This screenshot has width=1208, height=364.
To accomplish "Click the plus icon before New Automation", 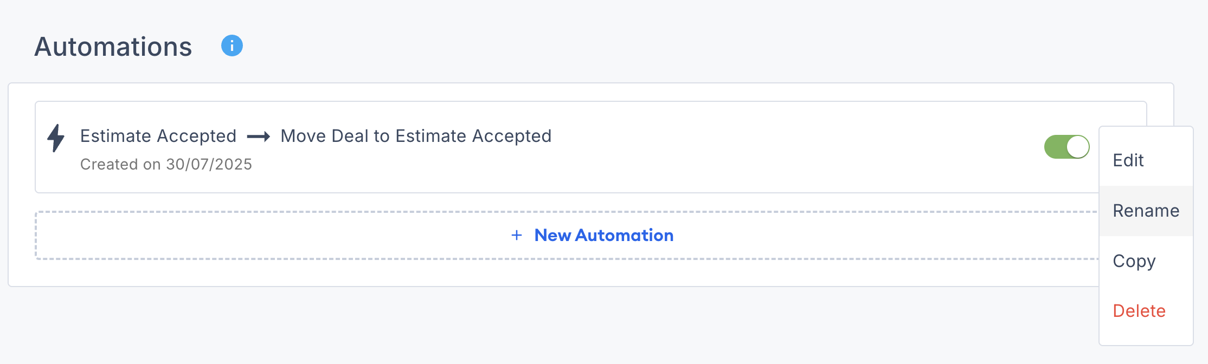I will point(517,235).
